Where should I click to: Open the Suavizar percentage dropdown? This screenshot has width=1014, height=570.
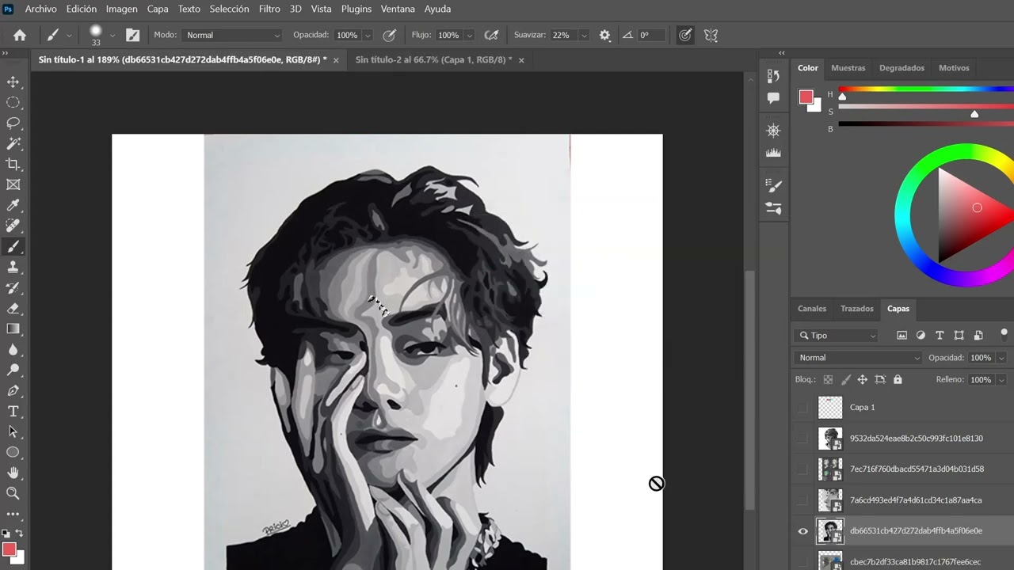point(584,35)
